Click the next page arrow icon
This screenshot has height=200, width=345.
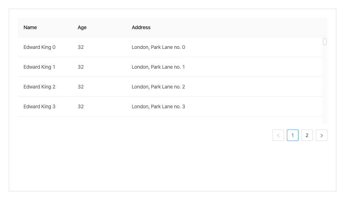point(321,135)
